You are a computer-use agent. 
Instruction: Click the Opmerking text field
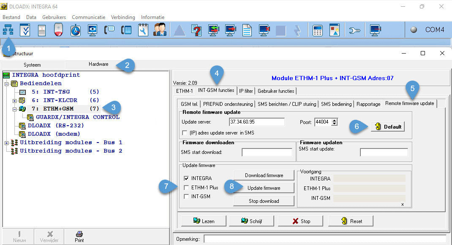(325, 239)
